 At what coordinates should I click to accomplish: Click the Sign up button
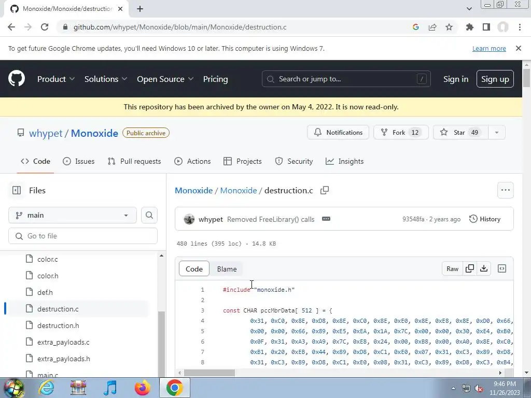click(495, 79)
